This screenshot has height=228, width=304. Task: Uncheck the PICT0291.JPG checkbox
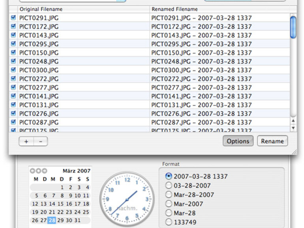tap(13, 18)
